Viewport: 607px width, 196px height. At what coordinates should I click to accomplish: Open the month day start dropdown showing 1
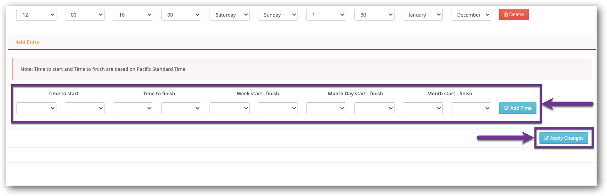pos(326,15)
